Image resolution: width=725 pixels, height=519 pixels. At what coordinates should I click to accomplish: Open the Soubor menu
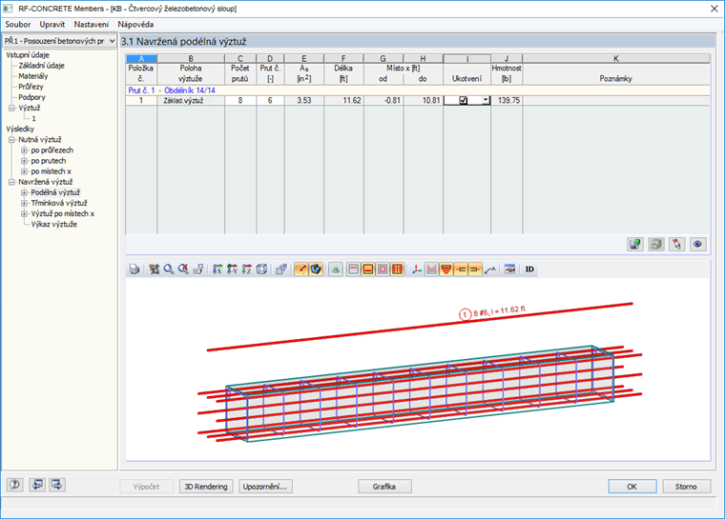pyautogui.click(x=17, y=25)
